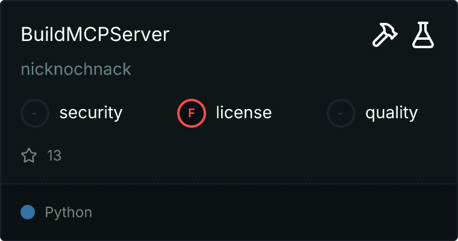The height and width of the screenshot is (241, 458).
Task: Click the dashed divider above Python
Action: pos(229,183)
